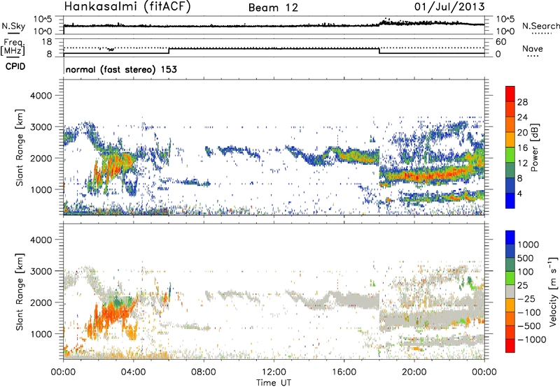Click the 'Freq. [MHz]' axis label

[x=13, y=48]
